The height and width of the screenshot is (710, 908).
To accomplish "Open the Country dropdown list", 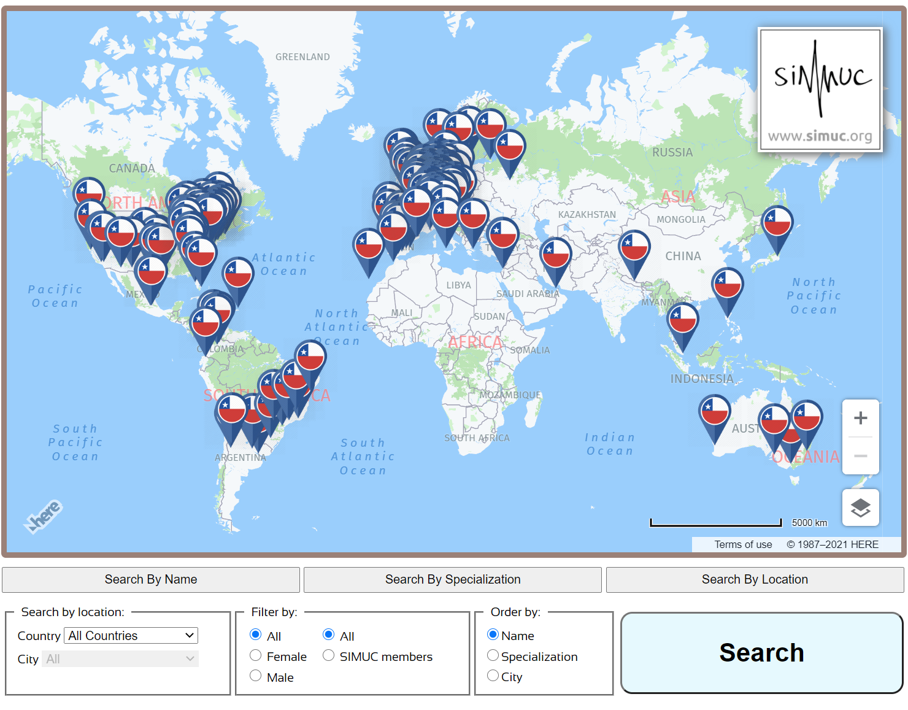I will click(132, 636).
